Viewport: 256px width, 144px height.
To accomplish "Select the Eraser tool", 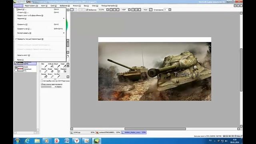I will click(51, 70).
